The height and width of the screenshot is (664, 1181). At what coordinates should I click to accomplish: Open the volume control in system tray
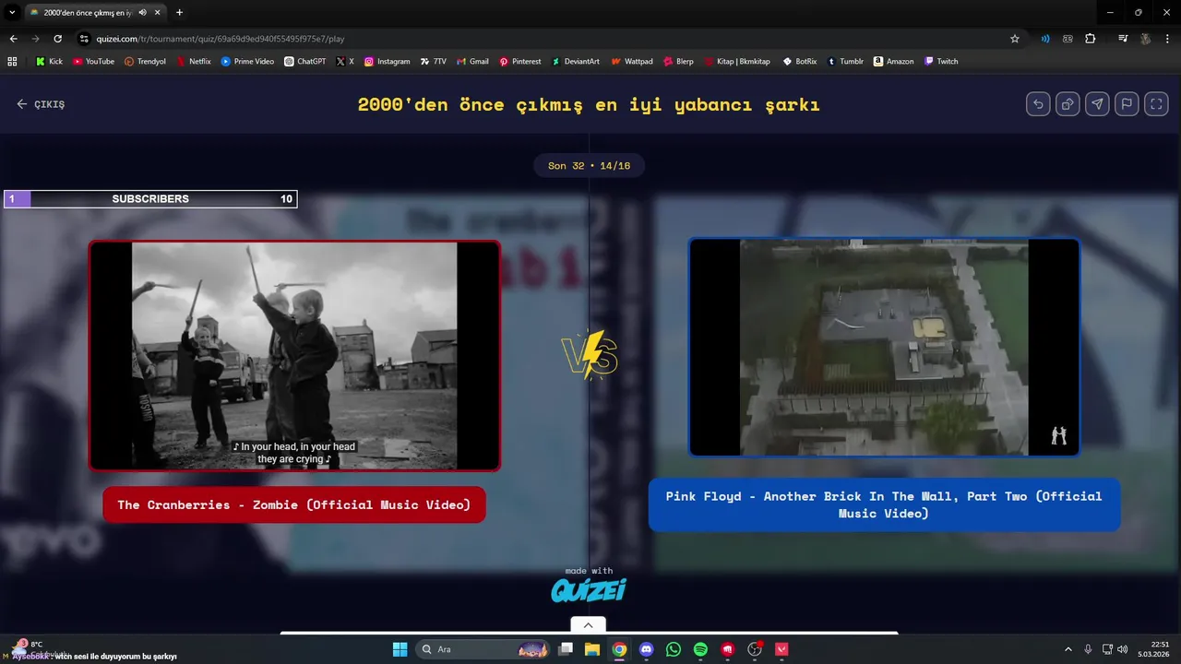click(x=1122, y=649)
